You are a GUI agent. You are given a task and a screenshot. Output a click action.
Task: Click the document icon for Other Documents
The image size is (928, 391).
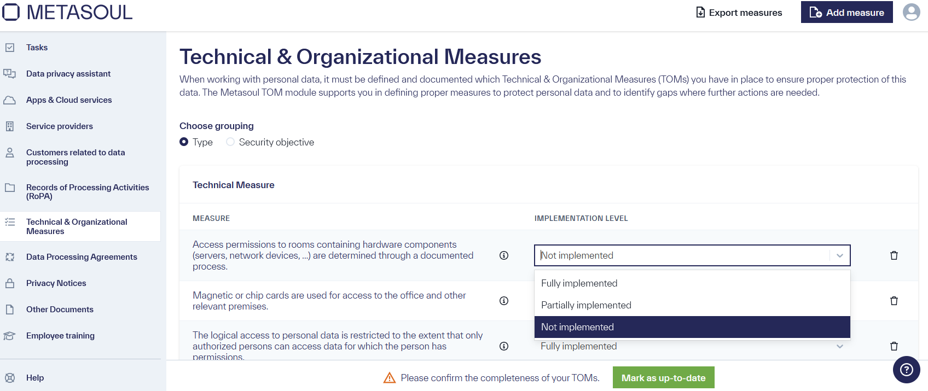10,310
